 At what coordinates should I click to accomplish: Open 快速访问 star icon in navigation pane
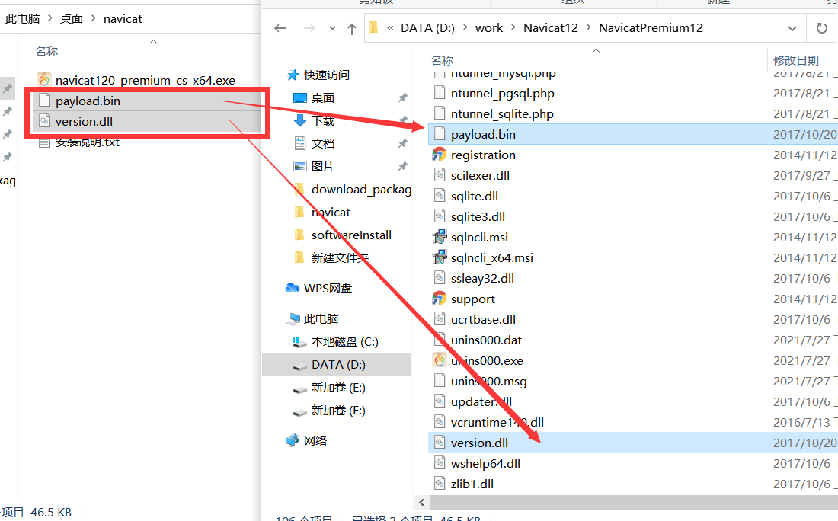293,75
